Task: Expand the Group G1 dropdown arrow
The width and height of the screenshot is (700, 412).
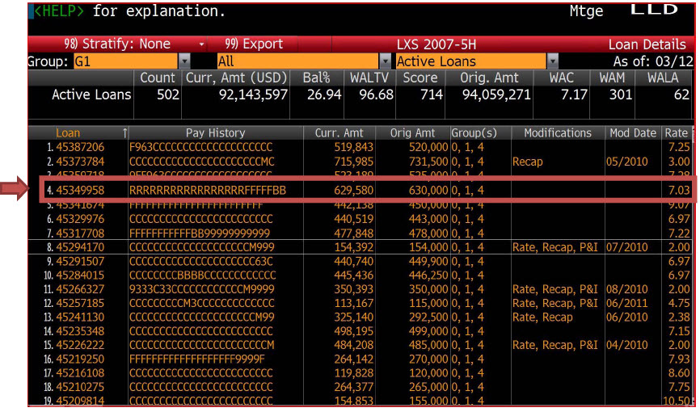Action: tap(183, 61)
